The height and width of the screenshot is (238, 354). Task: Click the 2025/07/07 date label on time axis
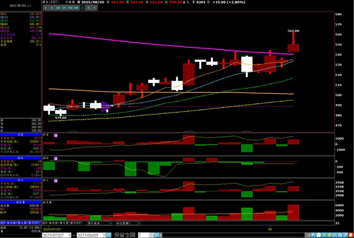click(x=52, y=229)
